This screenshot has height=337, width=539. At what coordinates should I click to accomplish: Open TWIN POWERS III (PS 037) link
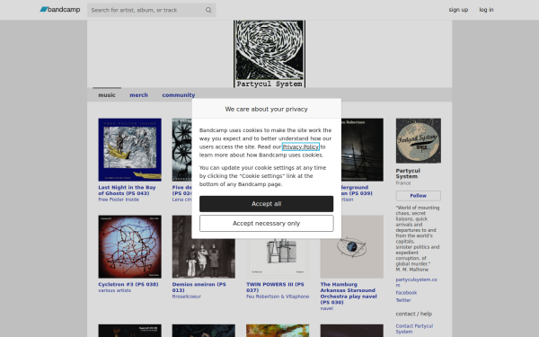point(275,288)
